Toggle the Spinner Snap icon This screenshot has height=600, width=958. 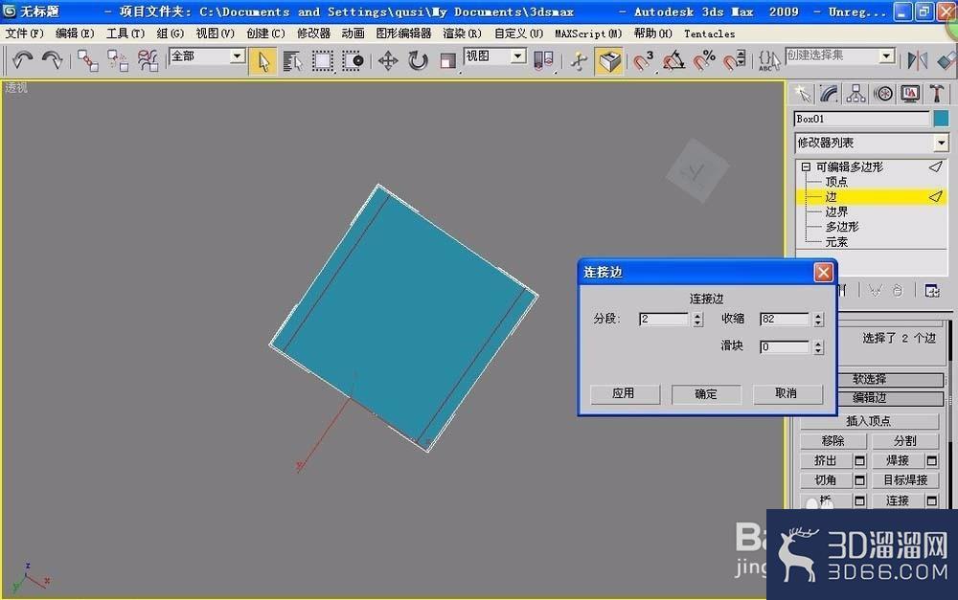[x=735, y=60]
